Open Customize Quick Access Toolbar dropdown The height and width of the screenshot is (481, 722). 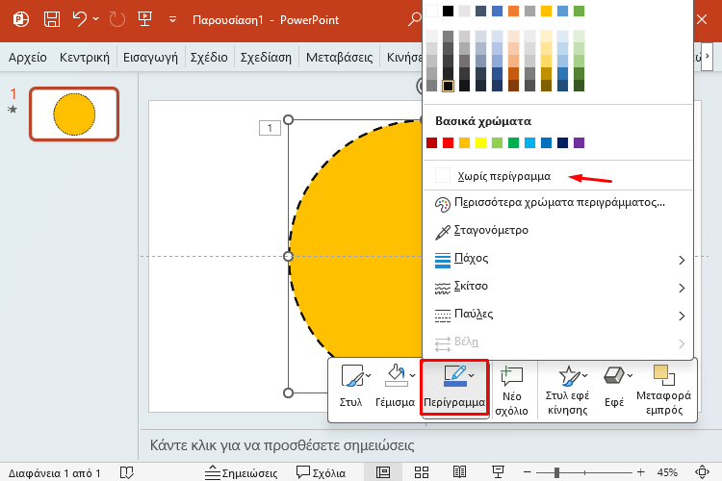[172, 19]
